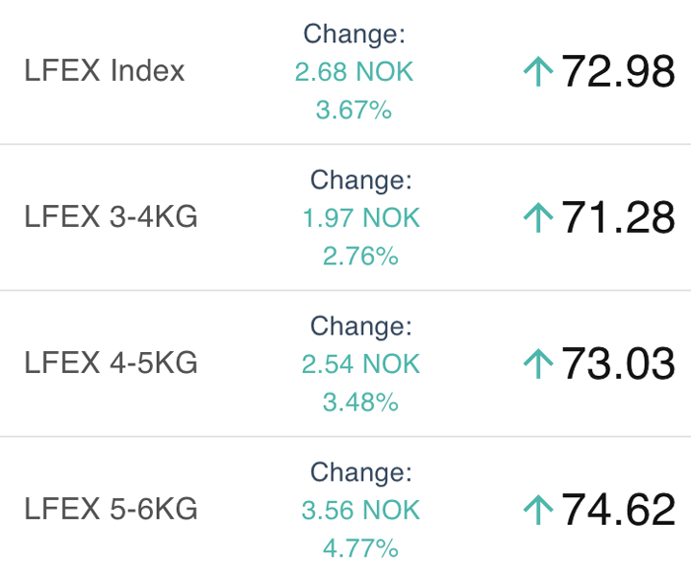
Task: Click the up arrow beside 74.62
Action: [x=538, y=510]
